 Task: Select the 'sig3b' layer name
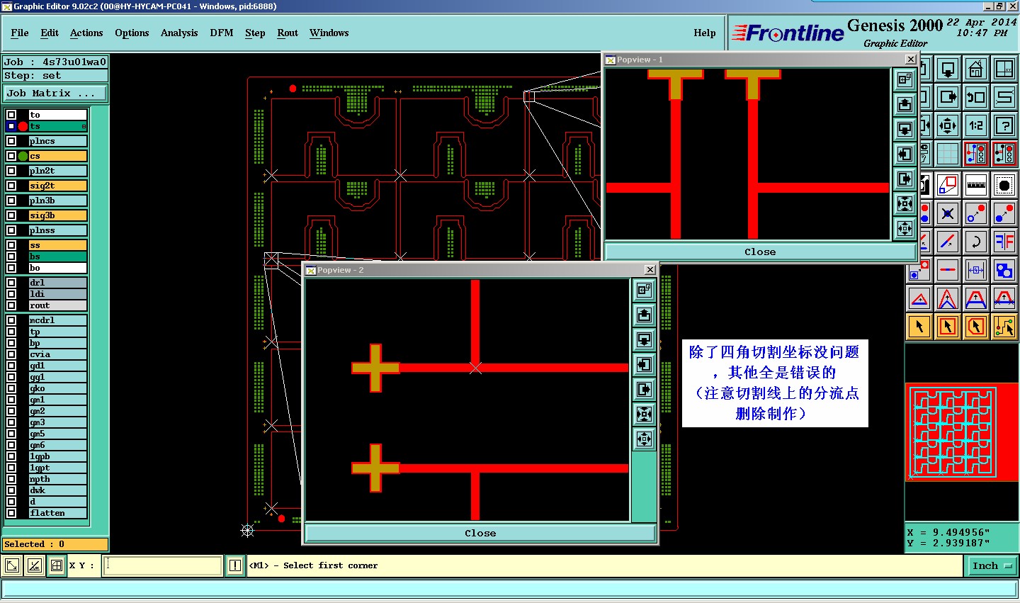[57, 215]
